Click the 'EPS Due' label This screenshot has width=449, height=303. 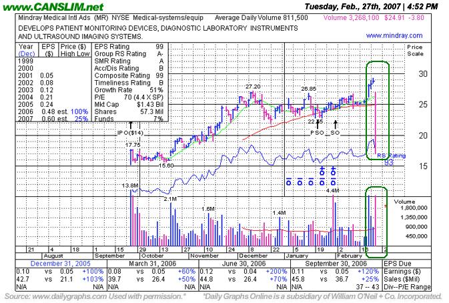pos(398,264)
